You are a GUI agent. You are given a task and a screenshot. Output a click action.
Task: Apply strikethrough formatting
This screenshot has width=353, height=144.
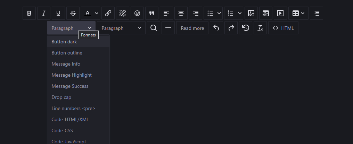tap(73, 13)
